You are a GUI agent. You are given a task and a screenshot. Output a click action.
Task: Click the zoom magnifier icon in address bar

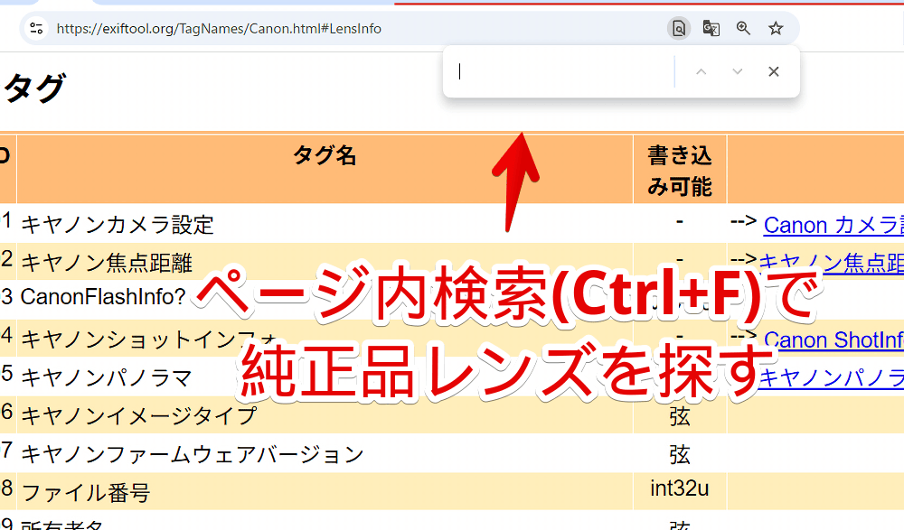click(x=743, y=28)
